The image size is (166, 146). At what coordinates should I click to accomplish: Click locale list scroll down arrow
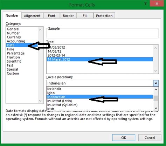(156, 108)
